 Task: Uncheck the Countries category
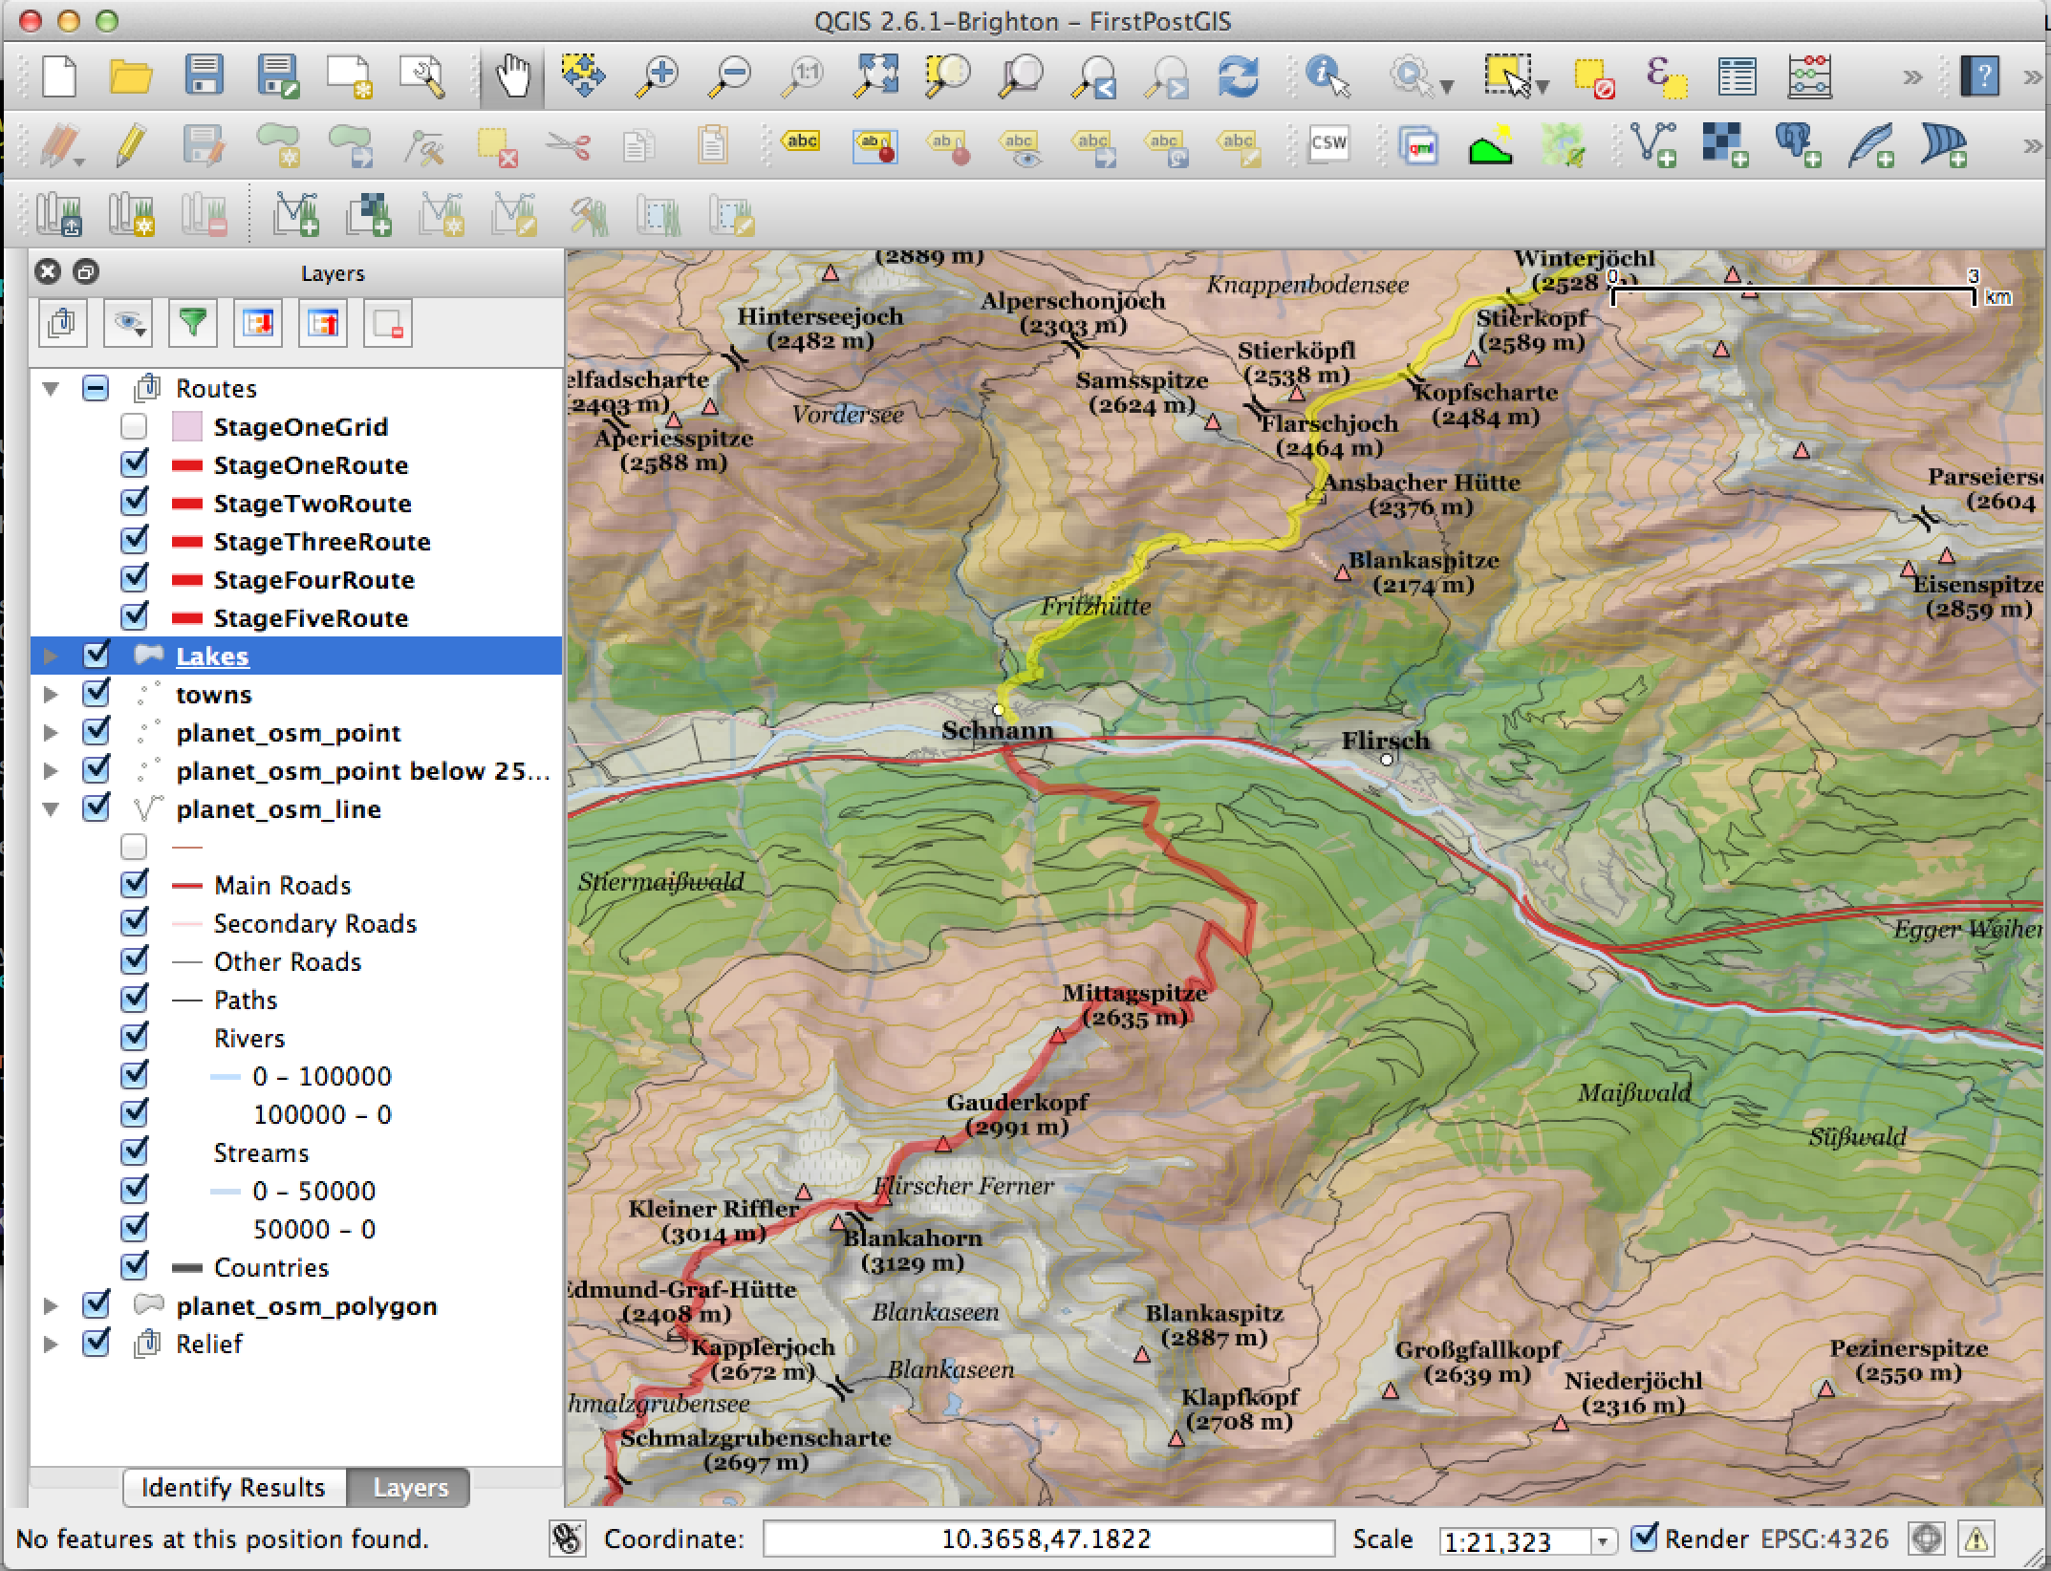(x=134, y=1267)
